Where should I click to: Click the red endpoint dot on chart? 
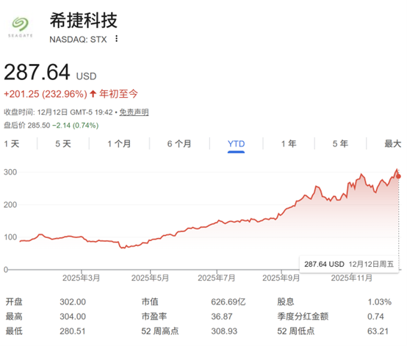coord(398,176)
